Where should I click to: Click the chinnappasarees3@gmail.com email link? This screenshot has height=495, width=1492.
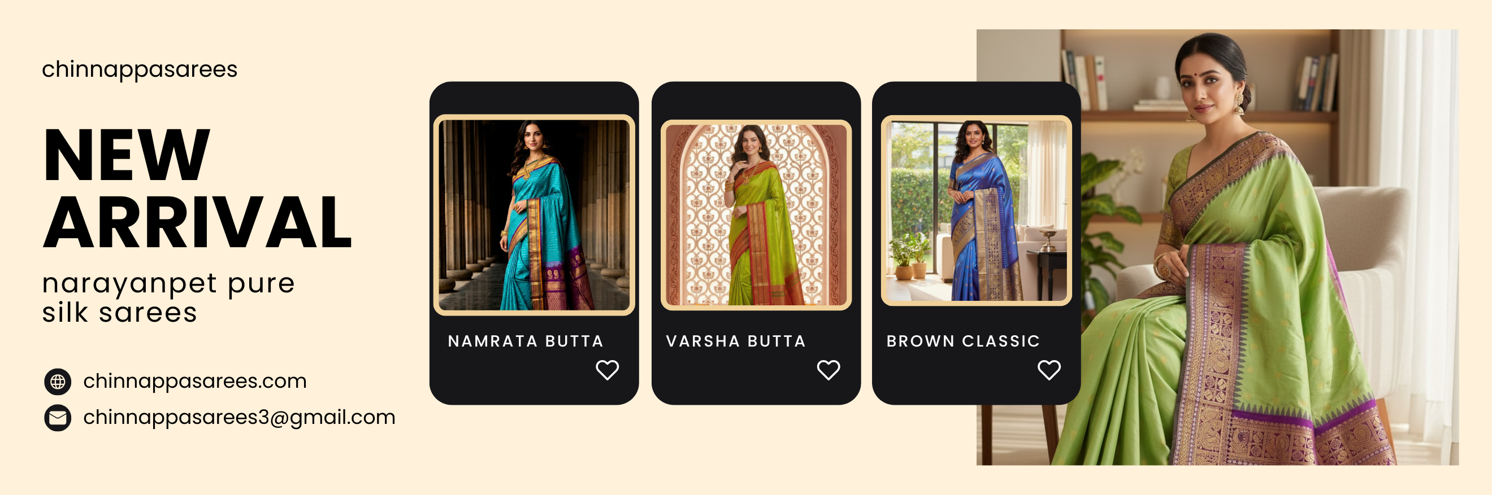pyautogui.click(x=239, y=418)
